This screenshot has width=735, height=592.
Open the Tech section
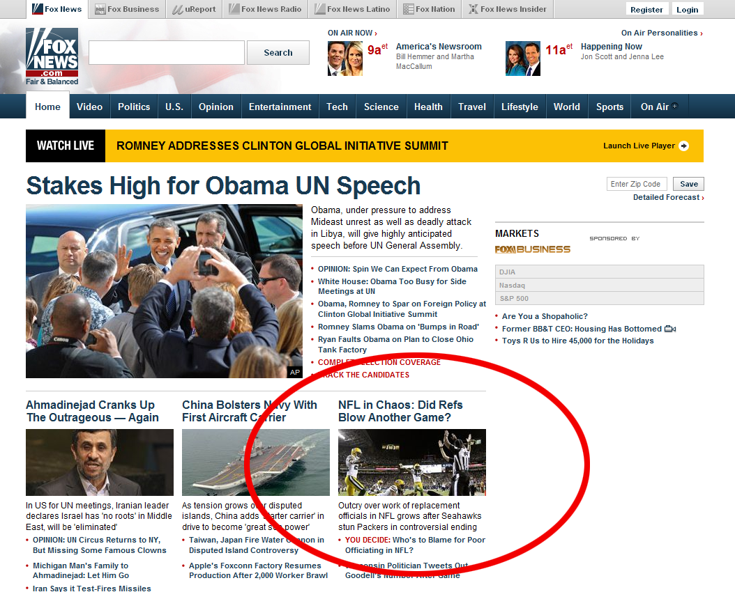337,107
